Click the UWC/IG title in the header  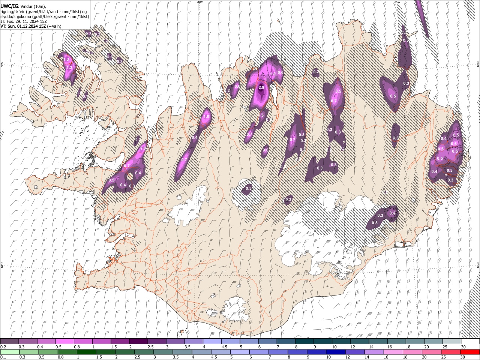(9, 6)
